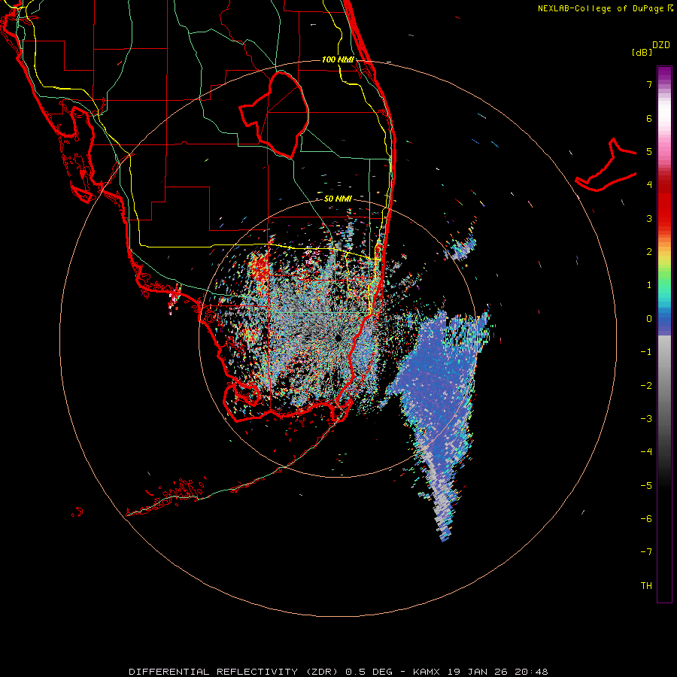Click the 5 value on the colorbar scale
677x677 pixels.
pos(649,151)
